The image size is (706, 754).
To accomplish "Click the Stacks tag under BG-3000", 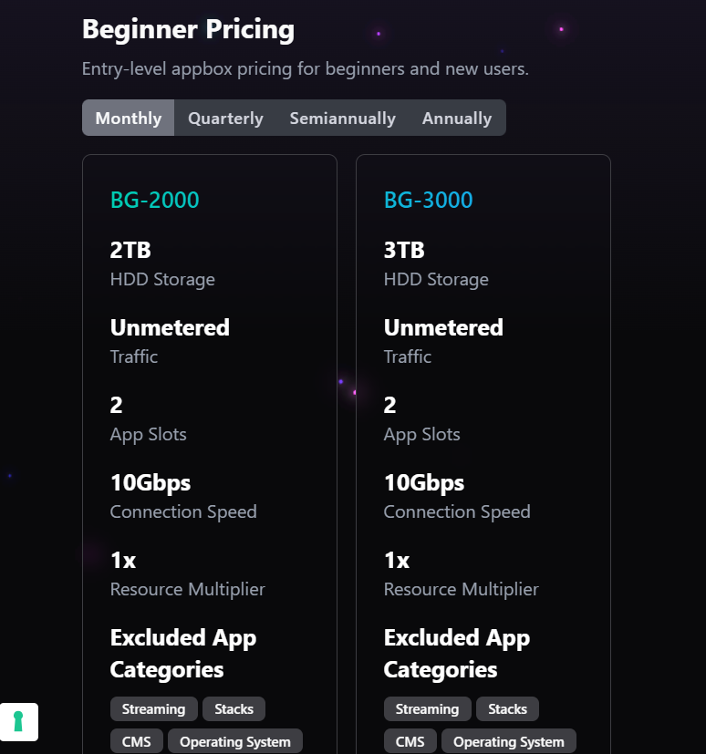I will (x=507, y=708).
